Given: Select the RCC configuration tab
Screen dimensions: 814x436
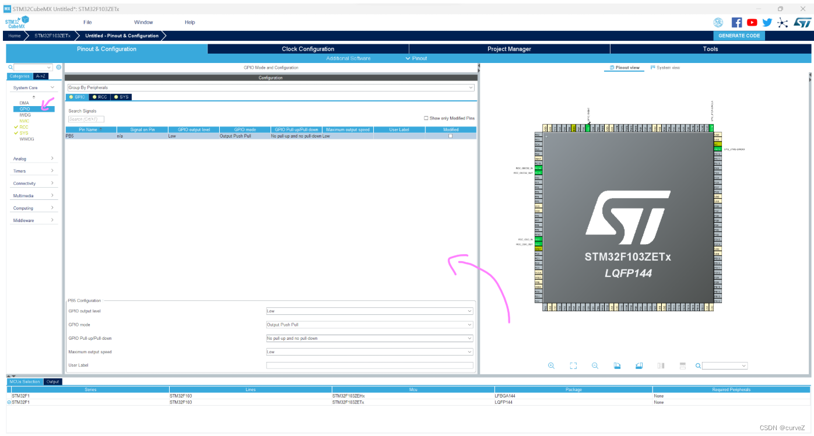Looking at the screenshot, I should point(100,97).
